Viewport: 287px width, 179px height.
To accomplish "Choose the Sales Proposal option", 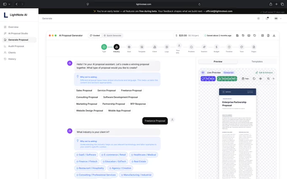I will click(84, 91).
